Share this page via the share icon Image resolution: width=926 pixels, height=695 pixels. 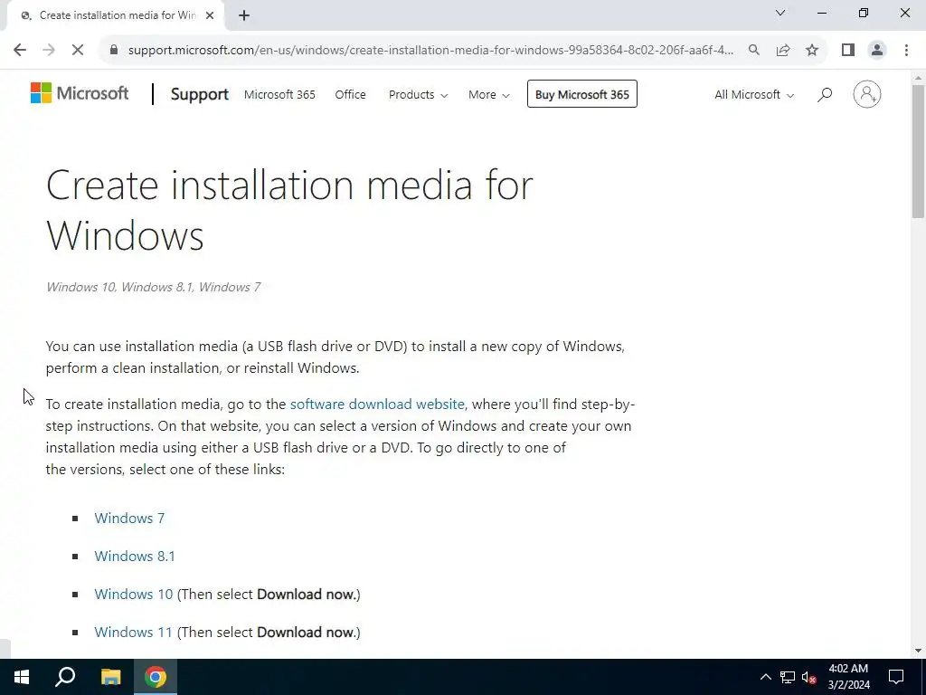point(783,51)
